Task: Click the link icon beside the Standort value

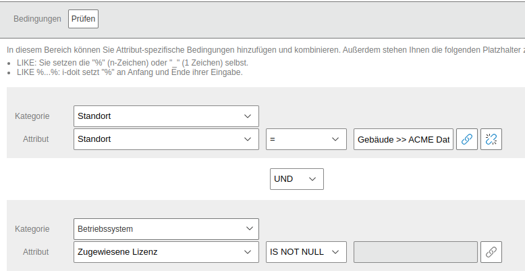Action: tap(465, 139)
